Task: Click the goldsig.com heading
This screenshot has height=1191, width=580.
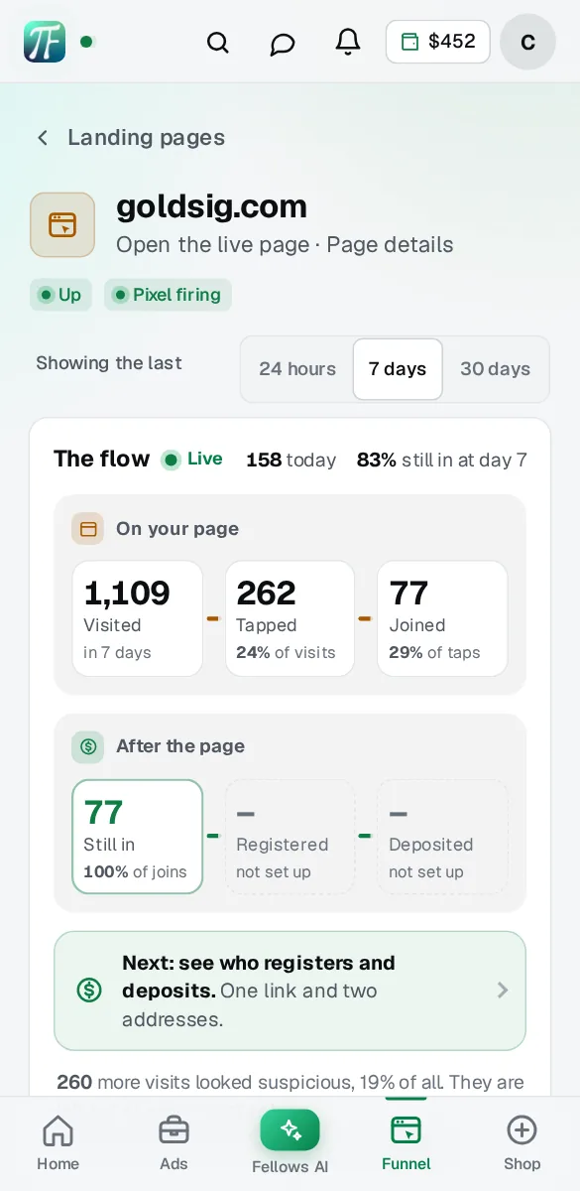Action: pos(212,206)
